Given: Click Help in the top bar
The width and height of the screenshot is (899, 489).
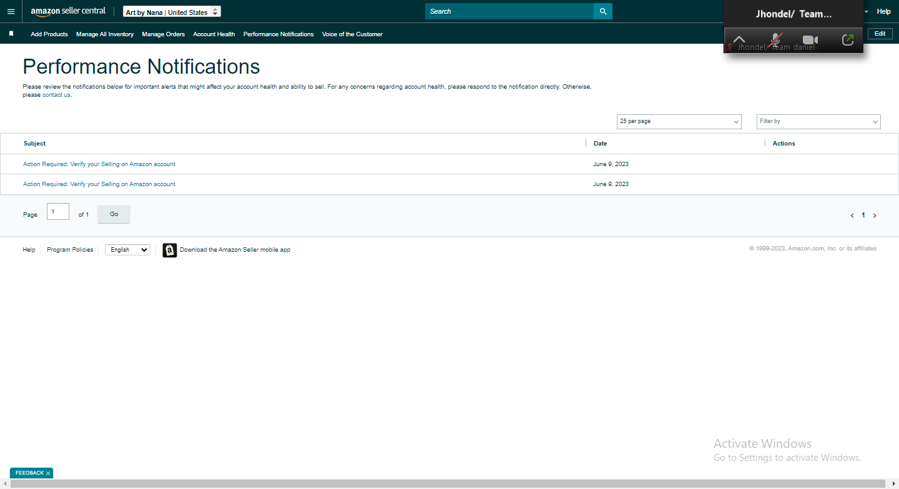Looking at the screenshot, I should coord(883,11).
